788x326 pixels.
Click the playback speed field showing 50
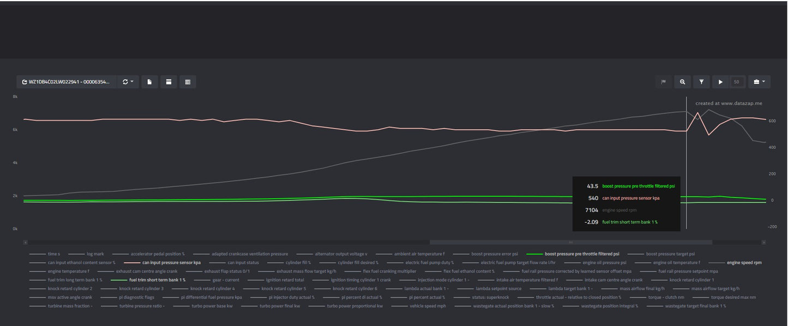tap(737, 82)
